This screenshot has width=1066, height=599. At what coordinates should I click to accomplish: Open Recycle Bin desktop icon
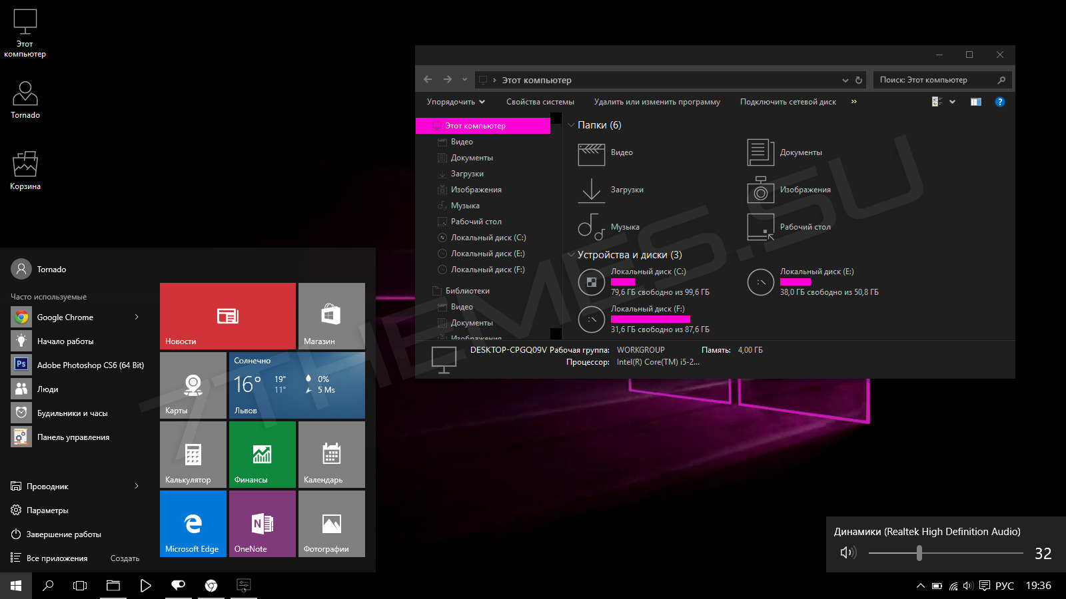(25, 170)
